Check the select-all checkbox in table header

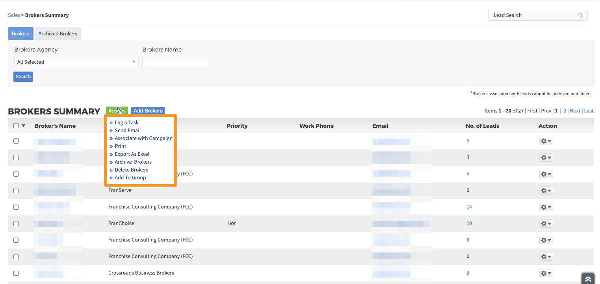(16, 126)
